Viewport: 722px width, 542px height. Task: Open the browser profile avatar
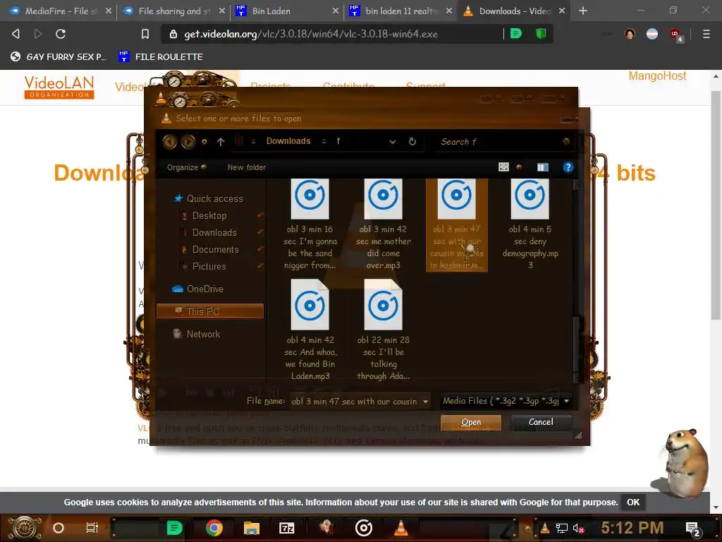630,34
